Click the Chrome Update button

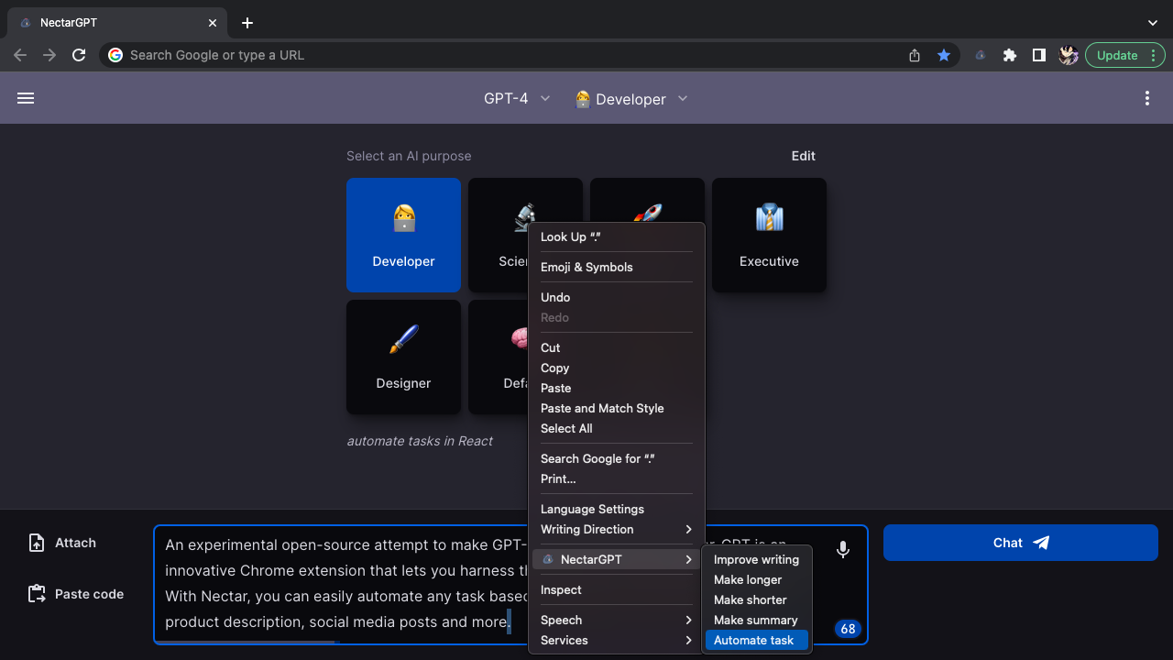tap(1125, 55)
